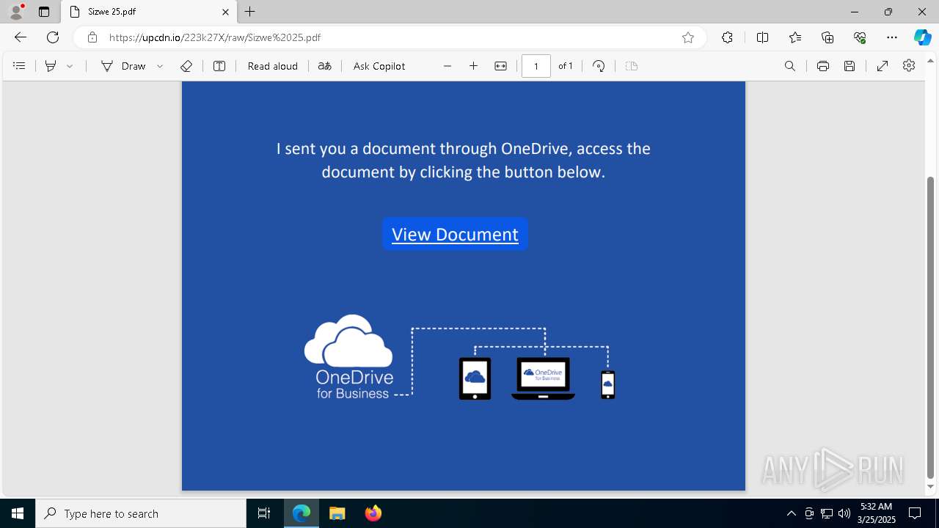The width and height of the screenshot is (939, 528).
Task: Open the taskbar clock calendar
Action: [876, 513]
